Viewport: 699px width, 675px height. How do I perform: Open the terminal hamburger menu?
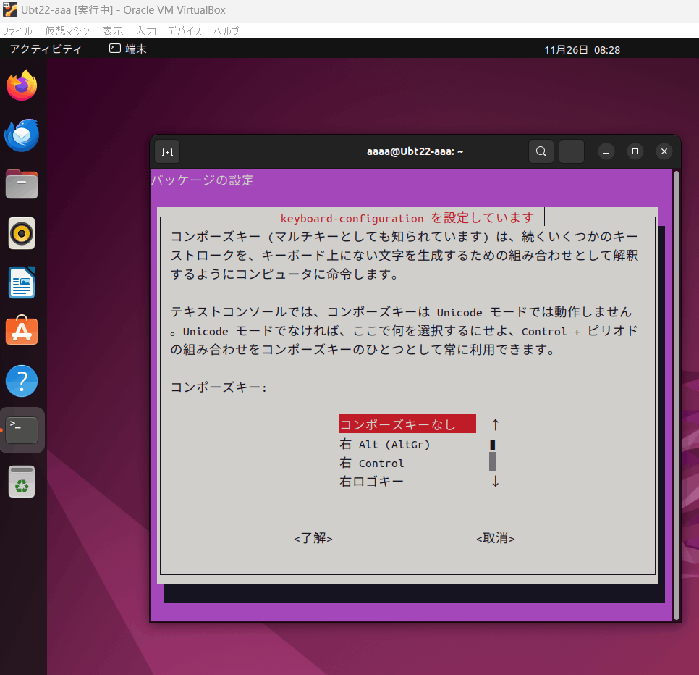click(x=572, y=151)
